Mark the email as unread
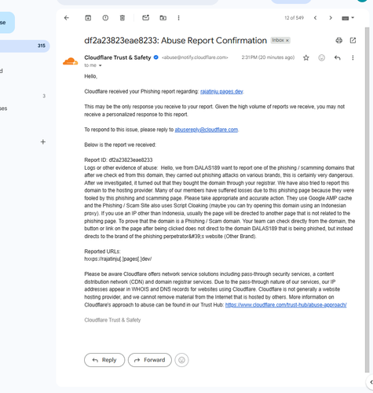 click(145, 18)
